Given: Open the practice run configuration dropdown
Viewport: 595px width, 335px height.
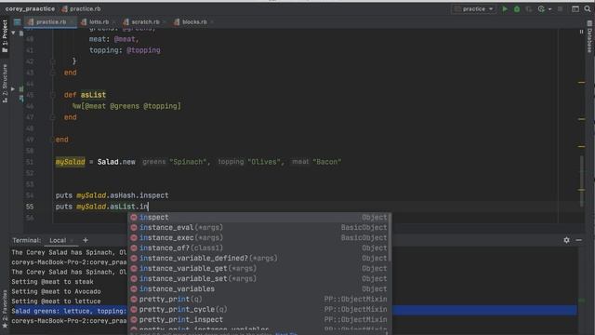Looking at the screenshot, I should tap(474, 9).
